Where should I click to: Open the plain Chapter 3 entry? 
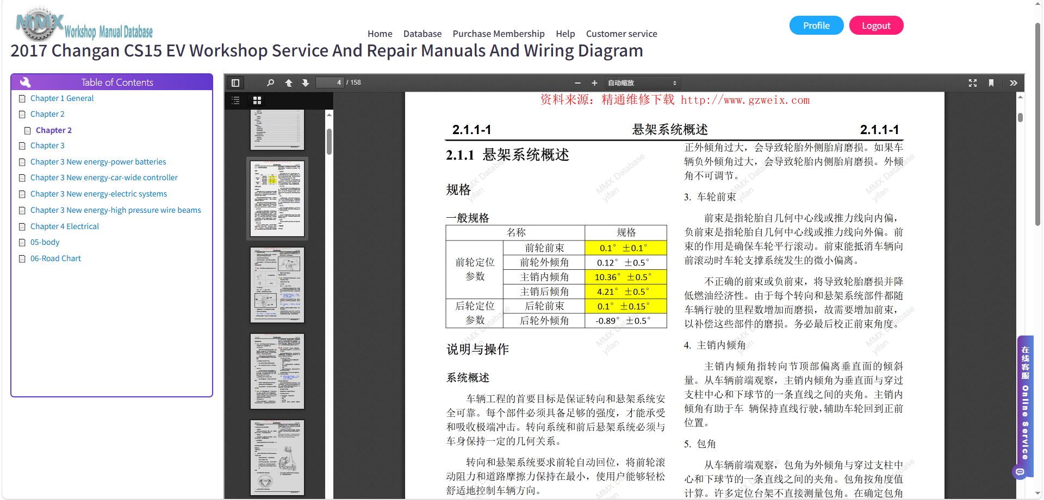click(x=47, y=145)
